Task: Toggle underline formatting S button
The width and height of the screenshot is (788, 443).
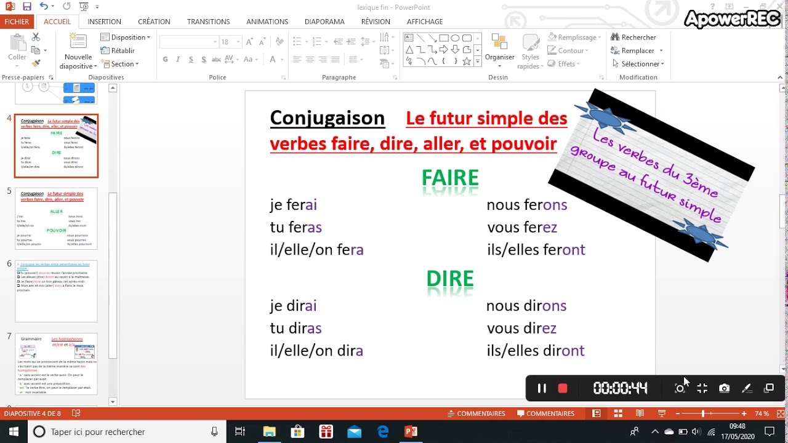Action: tap(191, 60)
